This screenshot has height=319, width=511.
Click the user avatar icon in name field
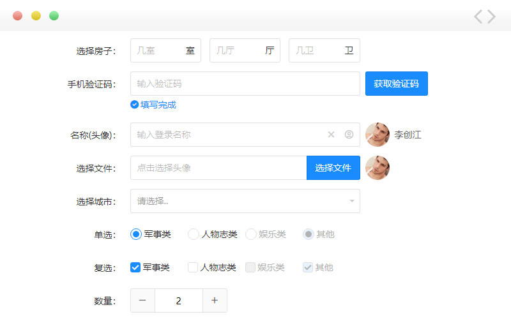(x=349, y=135)
